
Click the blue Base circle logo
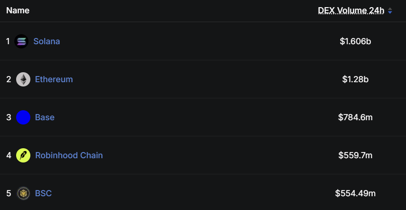pos(23,117)
